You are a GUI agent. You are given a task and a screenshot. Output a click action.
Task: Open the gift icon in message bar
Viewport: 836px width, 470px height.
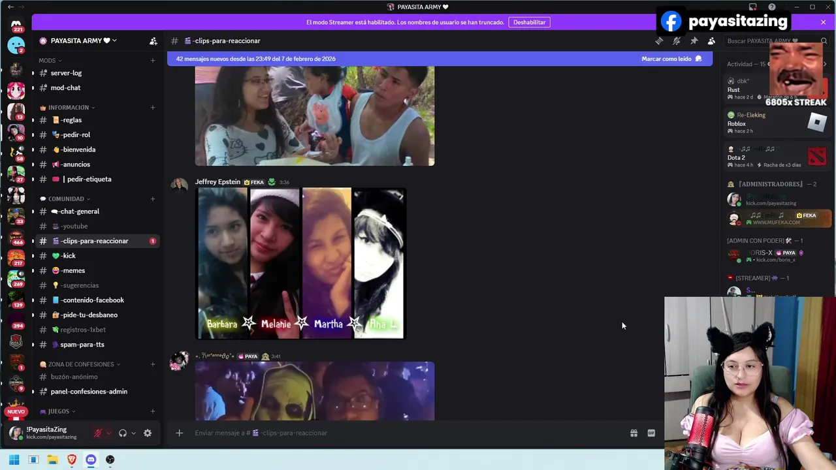point(634,433)
